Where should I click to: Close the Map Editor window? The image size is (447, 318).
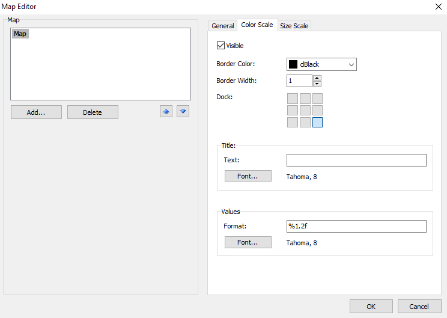(x=439, y=7)
